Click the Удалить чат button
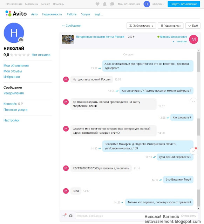Screen dimensions: 204x224 [x=170, y=26]
